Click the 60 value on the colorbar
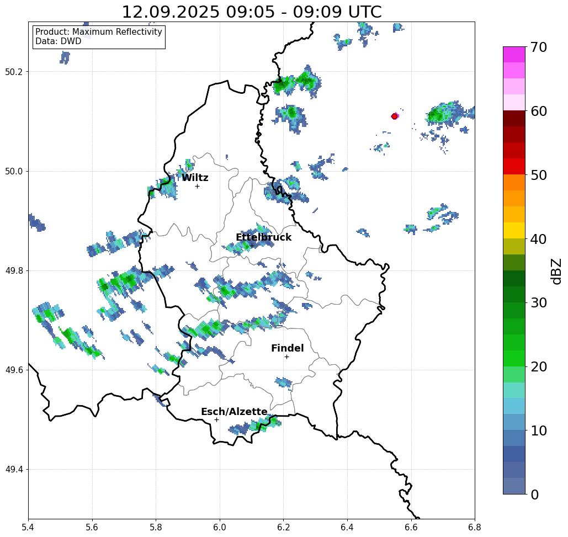Image resolution: width=568 pixels, height=537 pixels. coord(538,111)
